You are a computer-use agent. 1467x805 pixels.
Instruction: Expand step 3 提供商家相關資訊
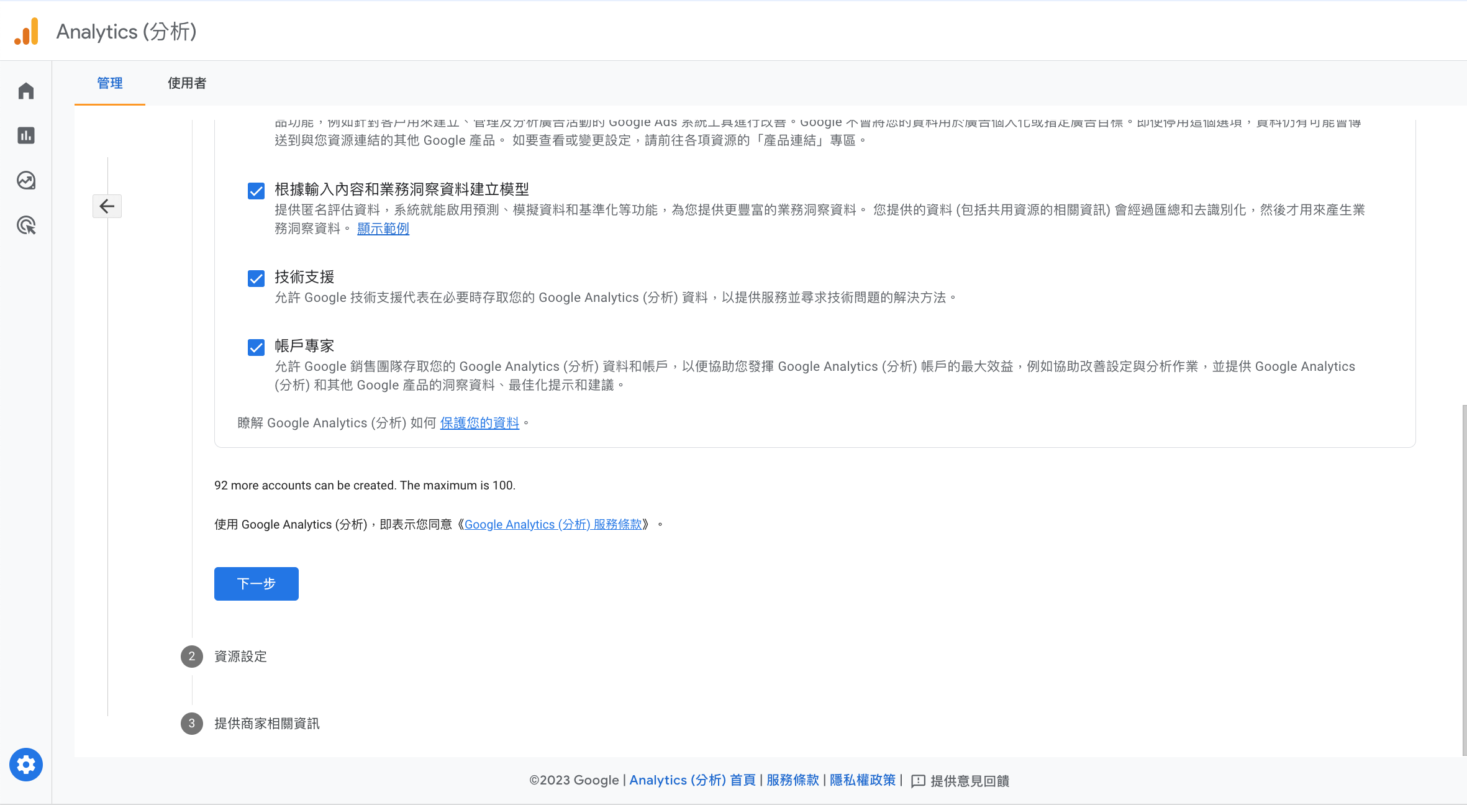266,724
